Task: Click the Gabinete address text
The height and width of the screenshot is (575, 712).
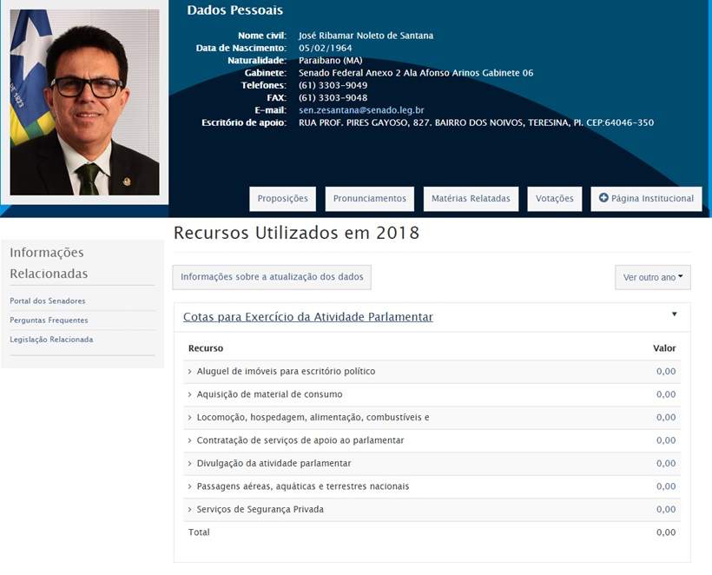Action: point(416,73)
